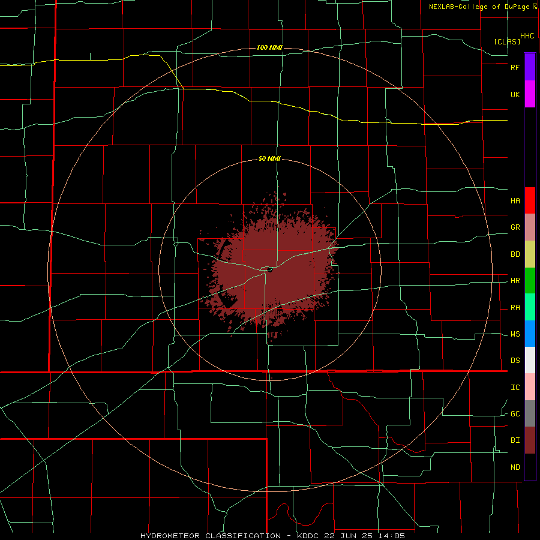Click the "ND" legend label
This screenshot has height=540, width=540.
pyautogui.click(x=515, y=467)
